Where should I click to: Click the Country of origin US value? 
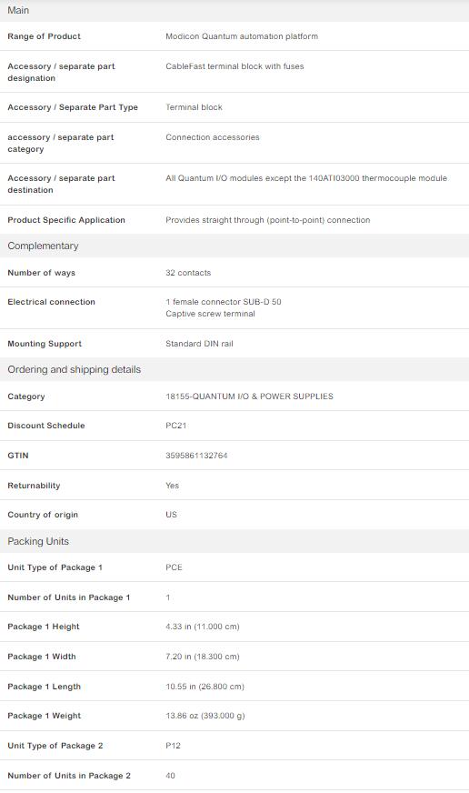[x=171, y=515]
